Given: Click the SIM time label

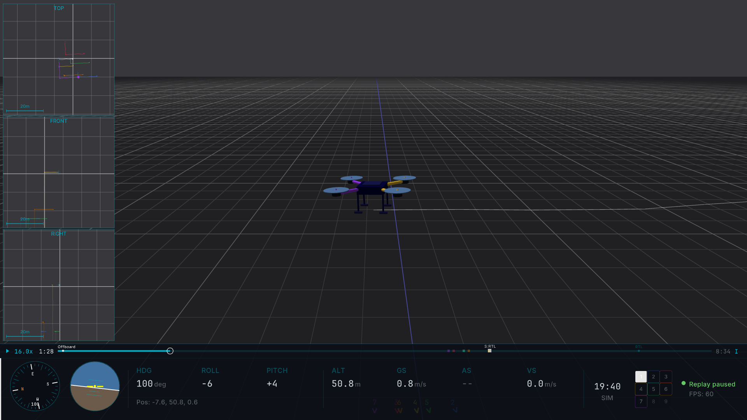Looking at the screenshot, I should [607, 398].
